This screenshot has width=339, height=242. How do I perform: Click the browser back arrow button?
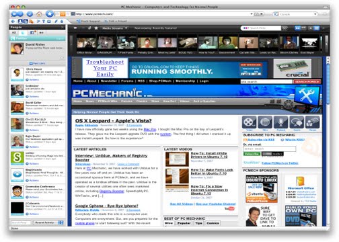coord(15,14)
